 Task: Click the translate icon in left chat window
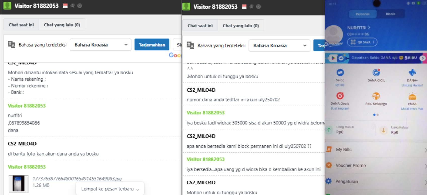11,44
